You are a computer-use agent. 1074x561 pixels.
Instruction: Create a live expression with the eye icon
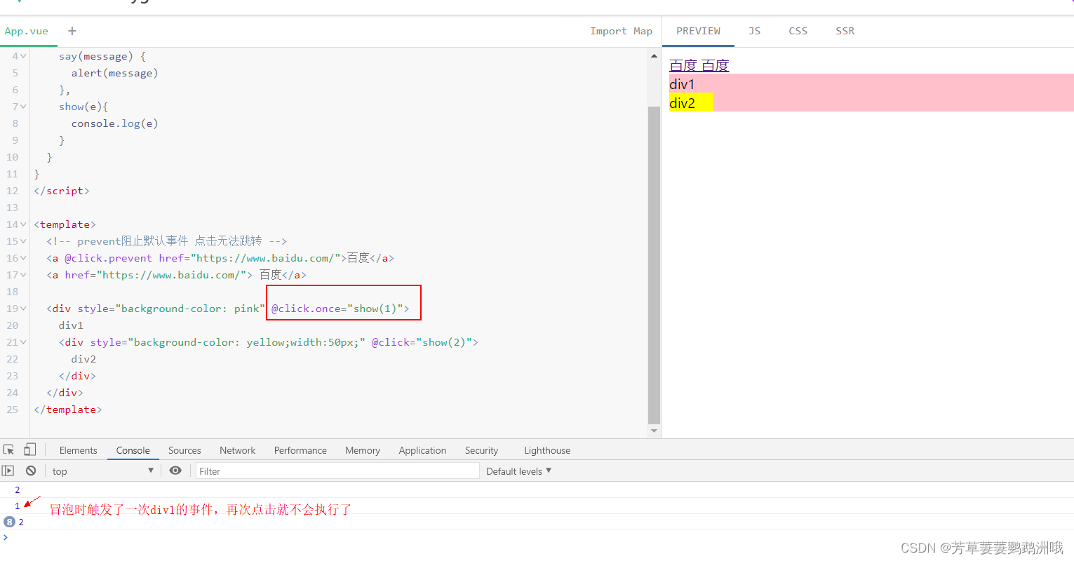point(175,471)
